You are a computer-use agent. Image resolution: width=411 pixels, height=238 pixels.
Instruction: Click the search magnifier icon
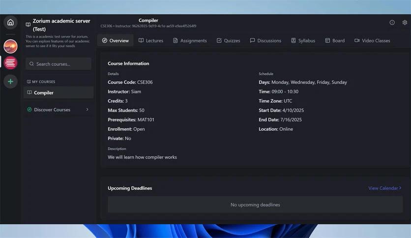click(31, 64)
